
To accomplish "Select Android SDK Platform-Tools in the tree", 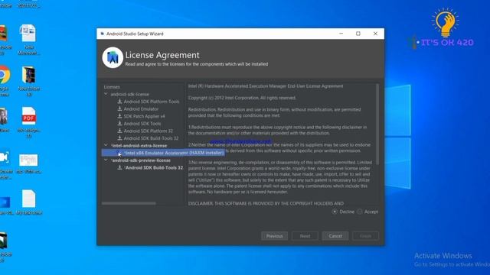I will click(152, 102).
